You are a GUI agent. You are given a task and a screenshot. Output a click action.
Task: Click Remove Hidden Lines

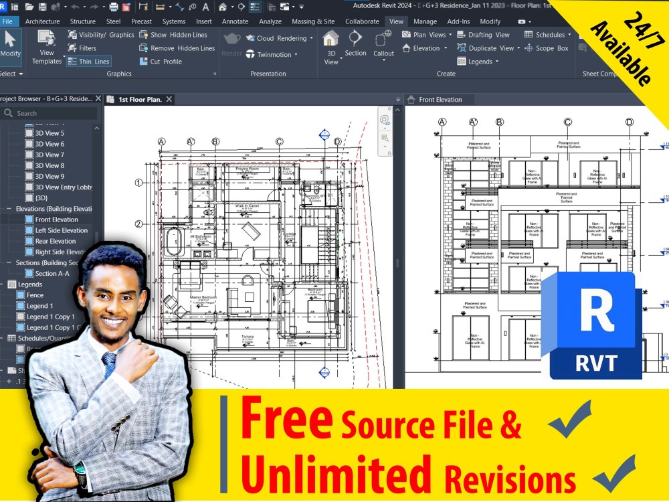point(177,48)
